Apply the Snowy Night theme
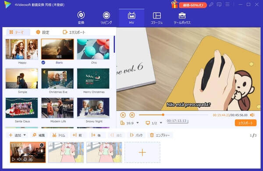The image size is (263, 171). pyautogui.click(x=93, y=108)
